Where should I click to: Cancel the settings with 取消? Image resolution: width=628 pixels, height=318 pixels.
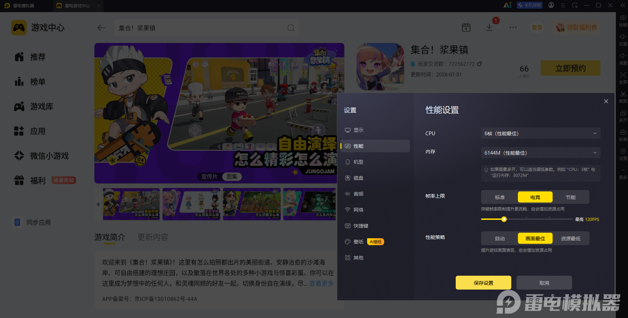click(544, 283)
